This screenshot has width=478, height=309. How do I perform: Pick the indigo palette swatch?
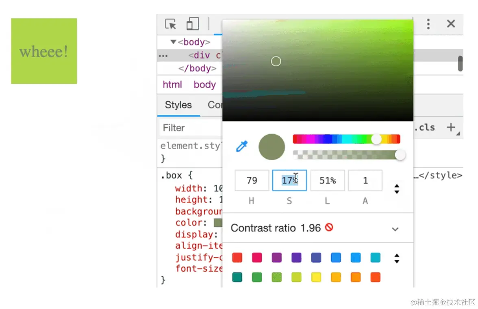316,257
